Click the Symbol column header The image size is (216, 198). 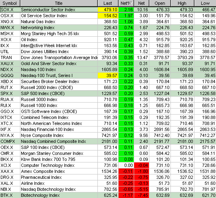10,3
